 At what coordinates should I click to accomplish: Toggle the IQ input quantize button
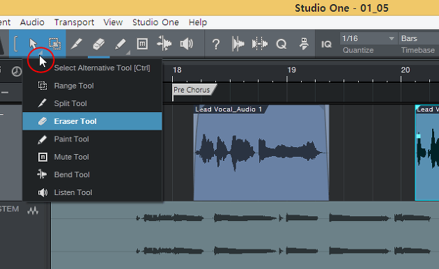point(326,44)
